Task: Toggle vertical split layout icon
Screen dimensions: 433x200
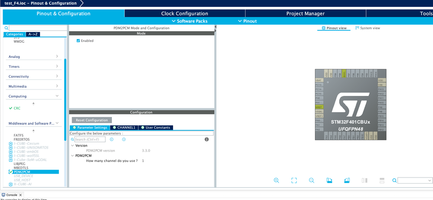Action: (364, 181)
